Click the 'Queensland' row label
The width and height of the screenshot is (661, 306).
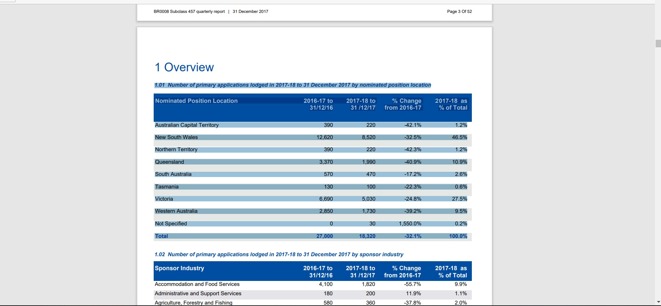169,162
